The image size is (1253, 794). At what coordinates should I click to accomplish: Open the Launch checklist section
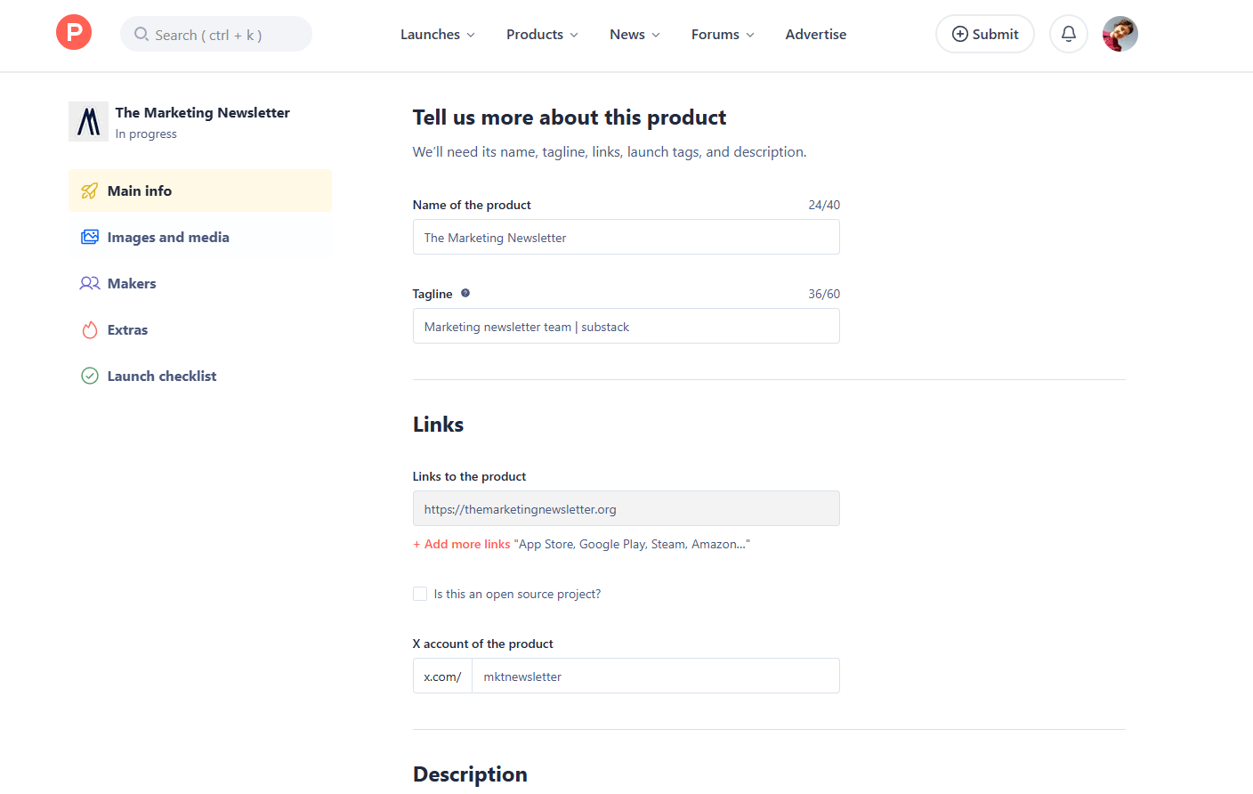[x=200, y=376]
